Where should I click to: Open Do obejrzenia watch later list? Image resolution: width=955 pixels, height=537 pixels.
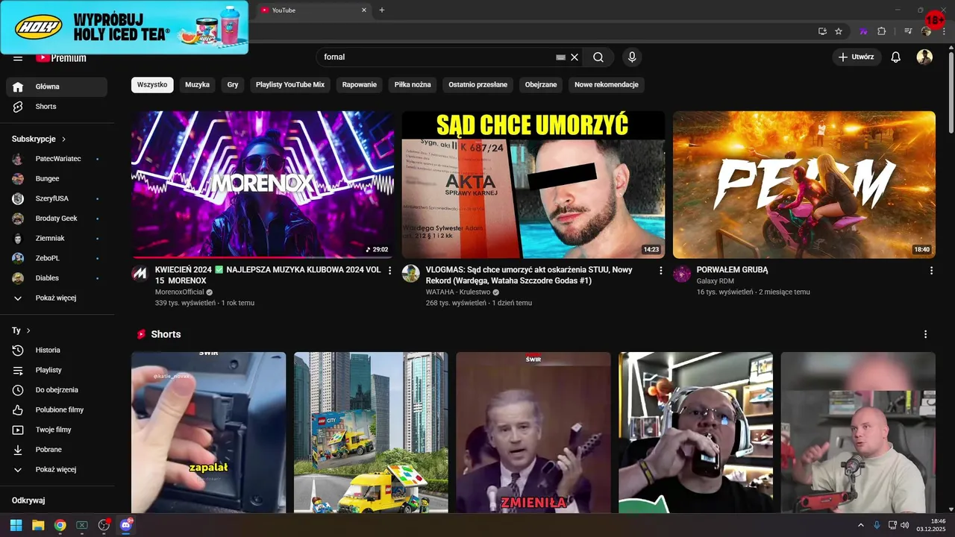point(57,390)
